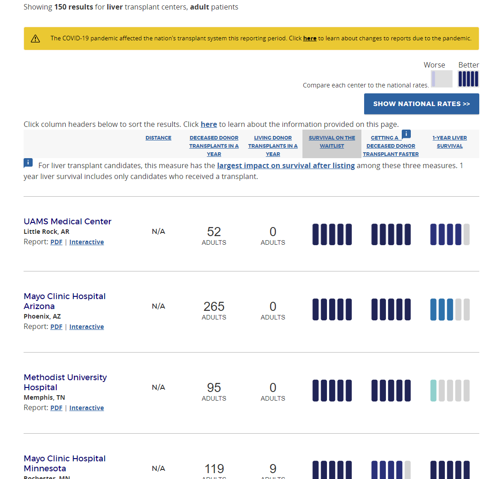Screen dimensions: 487x479
Task: Click 'Memphis, TN' location text
Action: (x=44, y=397)
